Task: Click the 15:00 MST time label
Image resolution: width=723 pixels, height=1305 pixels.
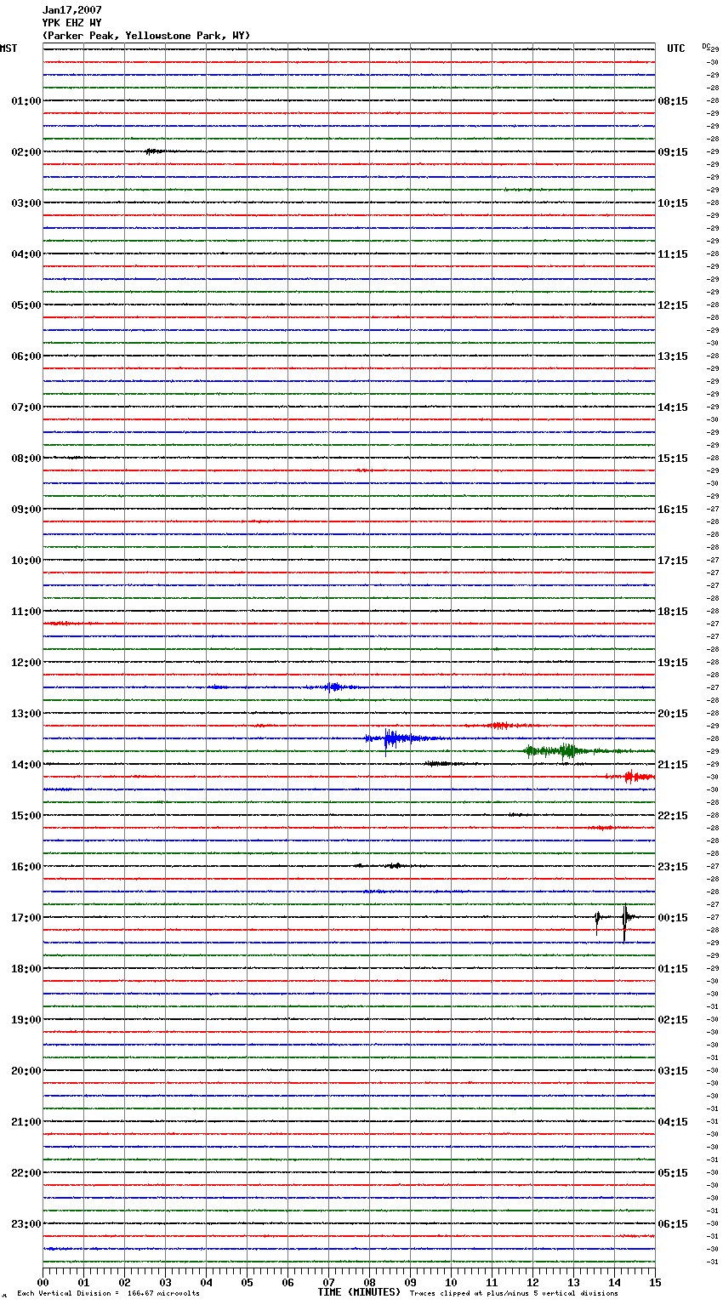Action: (26, 816)
